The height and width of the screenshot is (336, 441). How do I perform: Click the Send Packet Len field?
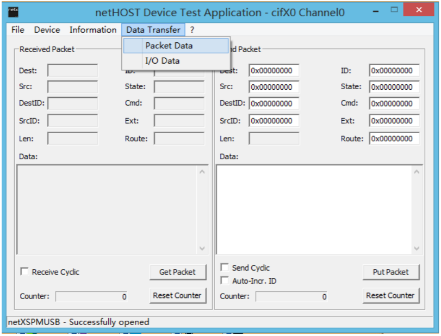click(274, 139)
